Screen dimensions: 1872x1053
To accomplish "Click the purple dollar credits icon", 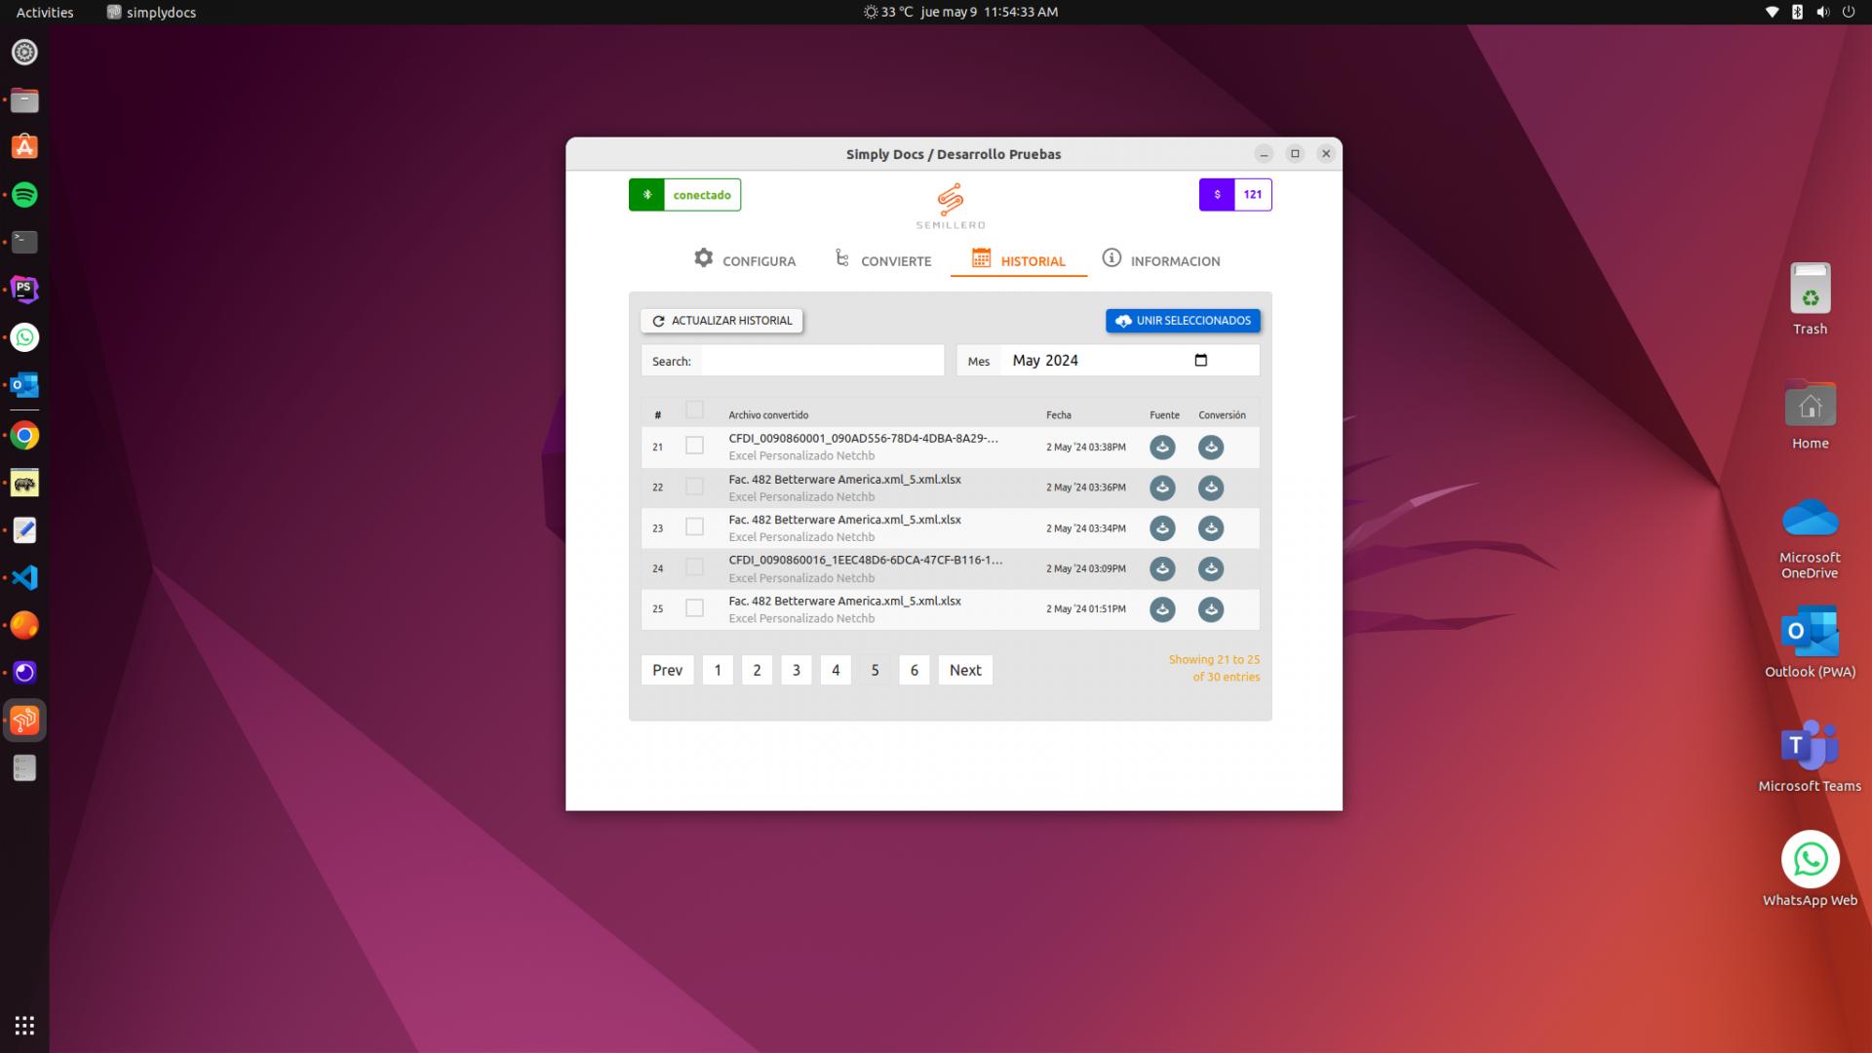I will (x=1216, y=195).
